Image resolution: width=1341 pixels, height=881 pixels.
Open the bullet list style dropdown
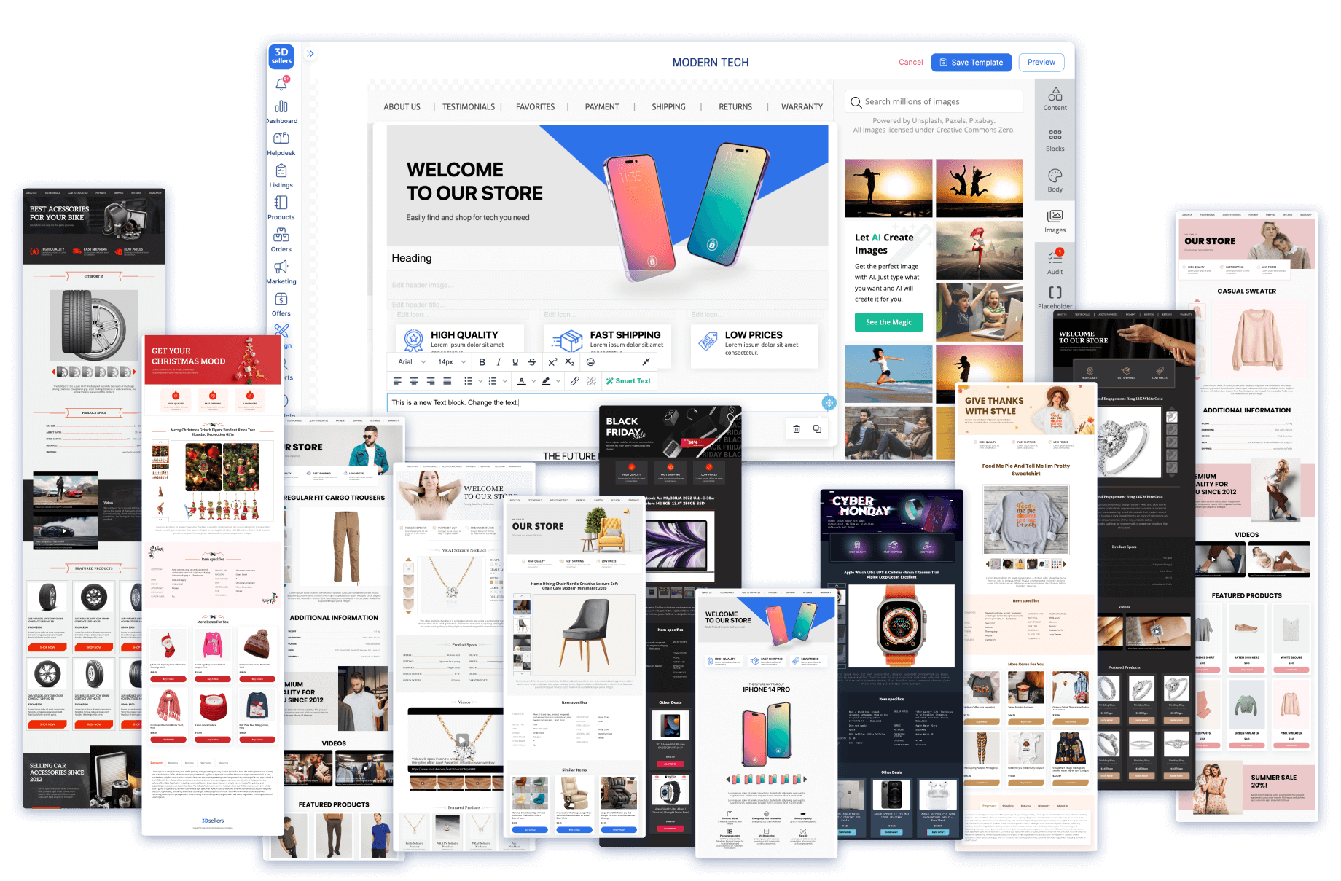click(480, 380)
